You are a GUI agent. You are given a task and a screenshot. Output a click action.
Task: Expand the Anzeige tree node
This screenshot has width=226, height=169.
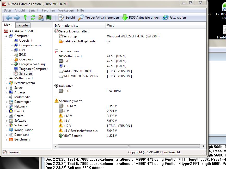(6, 93)
